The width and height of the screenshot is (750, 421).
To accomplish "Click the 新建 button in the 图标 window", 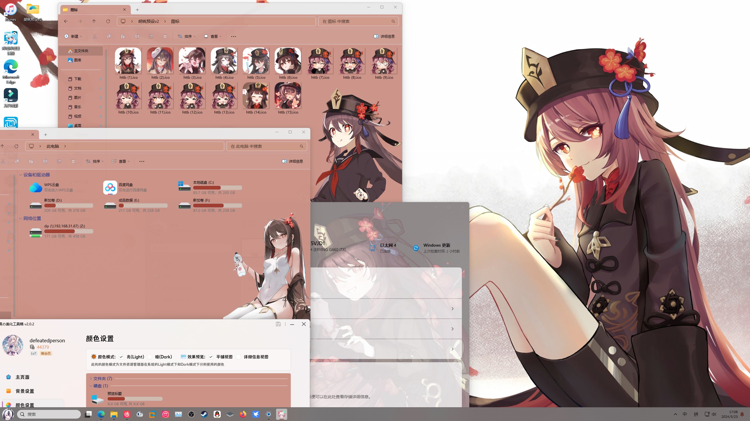I will [x=73, y=36].
